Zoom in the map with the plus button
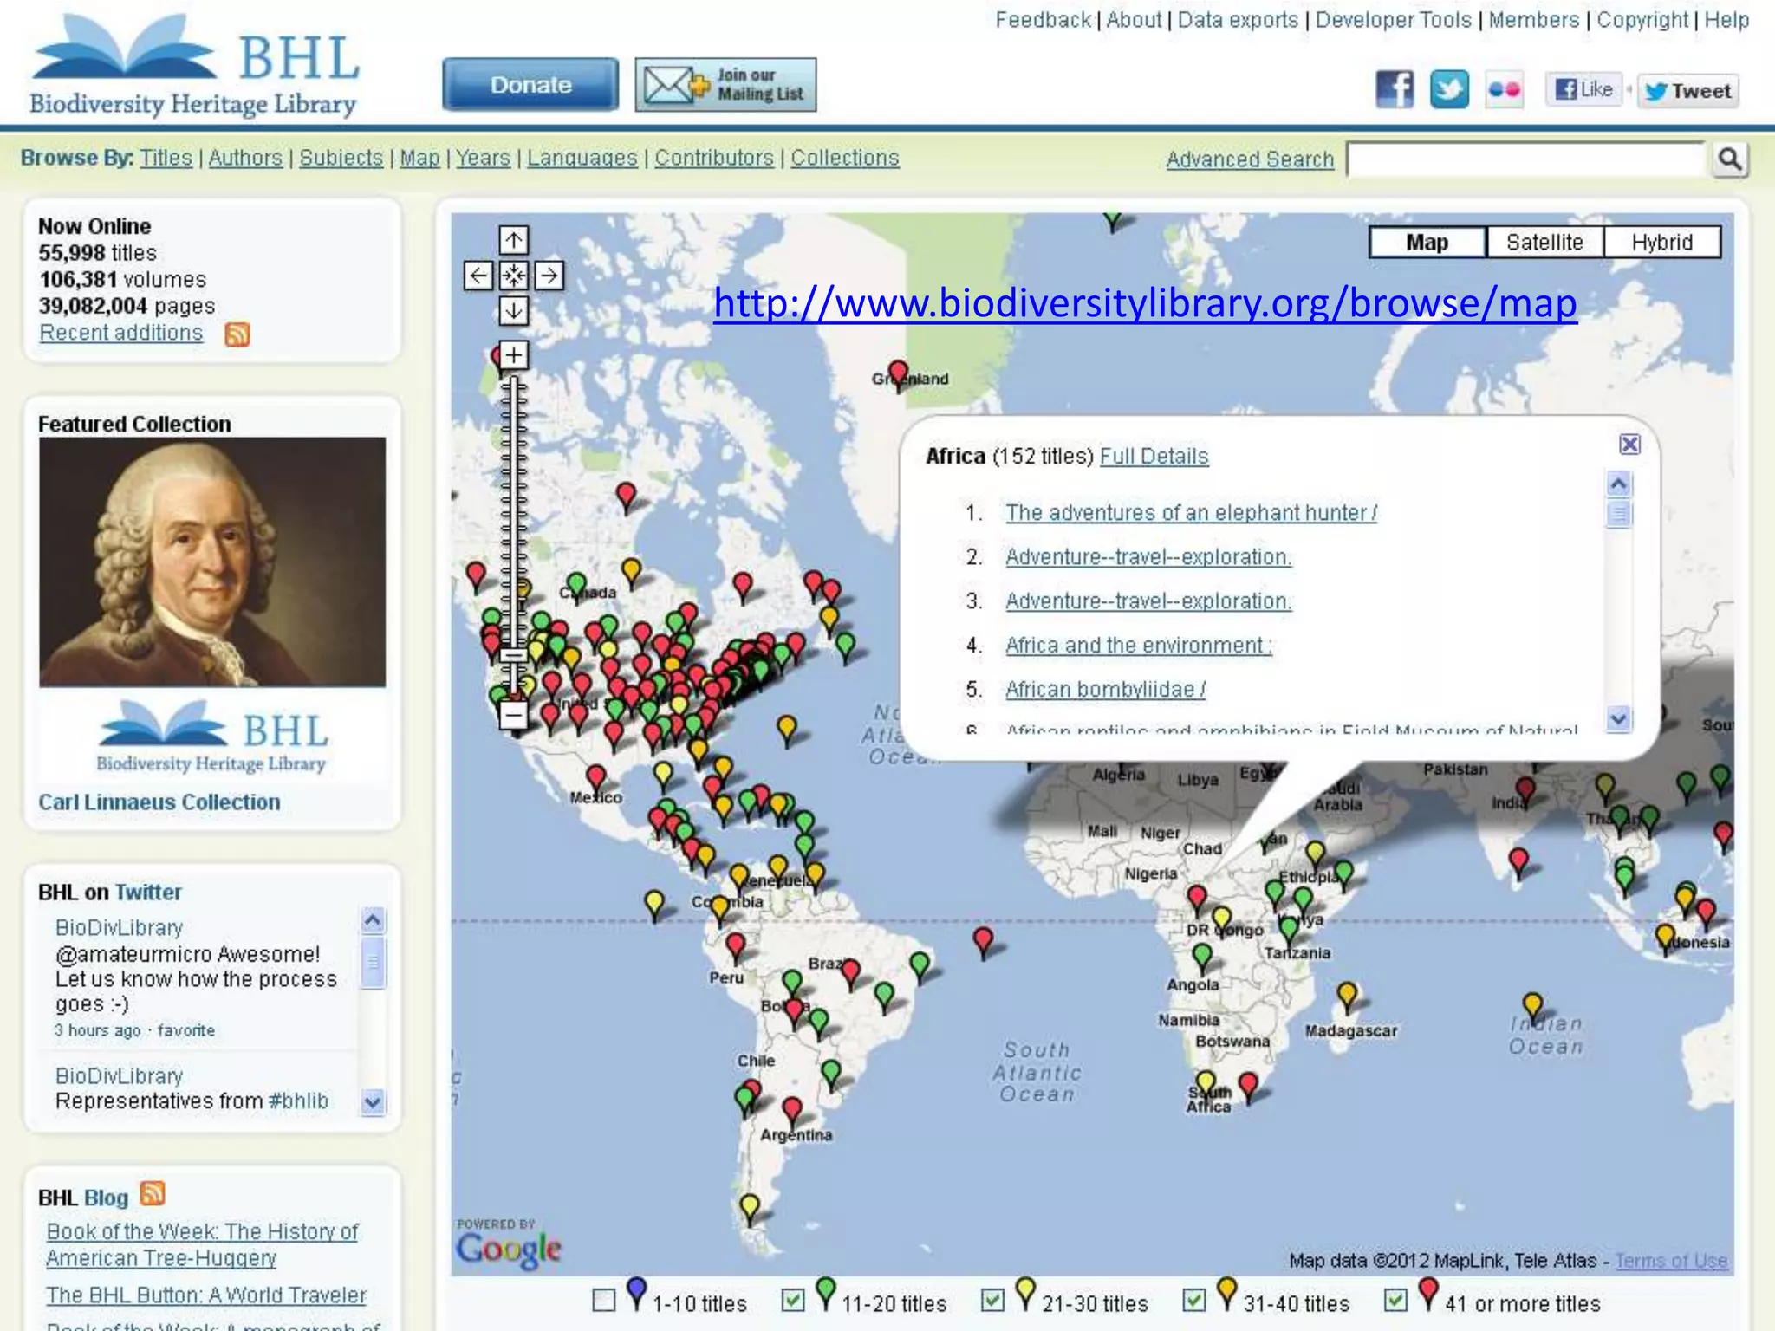The width and height of the screenshot is (1775, 1331). [x=514, y=354]
